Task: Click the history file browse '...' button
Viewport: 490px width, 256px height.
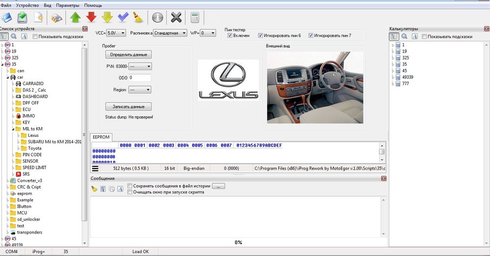Action: tap(219, 186)
